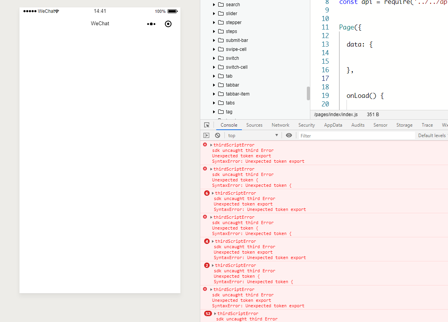Select the stepper folder name
The image size is (448, 322).
[x=234, y=23]
